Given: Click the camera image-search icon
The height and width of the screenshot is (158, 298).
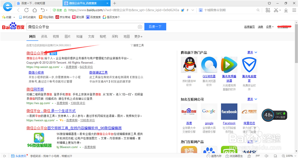Looking at the screenshot, I should [x=140, y=27].
